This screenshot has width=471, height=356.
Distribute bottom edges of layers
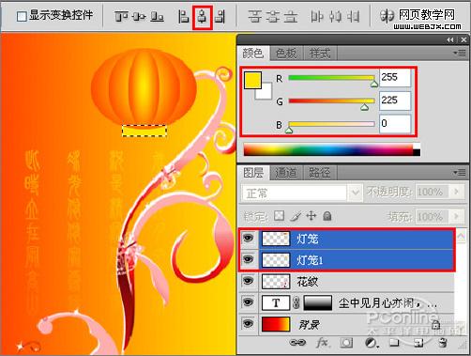[x=291, y=16]
